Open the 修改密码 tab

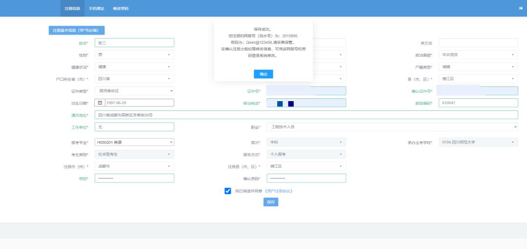click(x=121, y=9)
